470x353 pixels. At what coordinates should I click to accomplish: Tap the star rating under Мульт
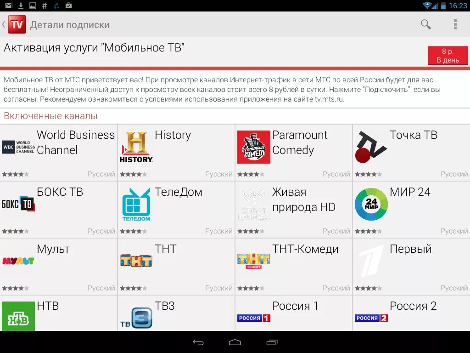(16, 288)
